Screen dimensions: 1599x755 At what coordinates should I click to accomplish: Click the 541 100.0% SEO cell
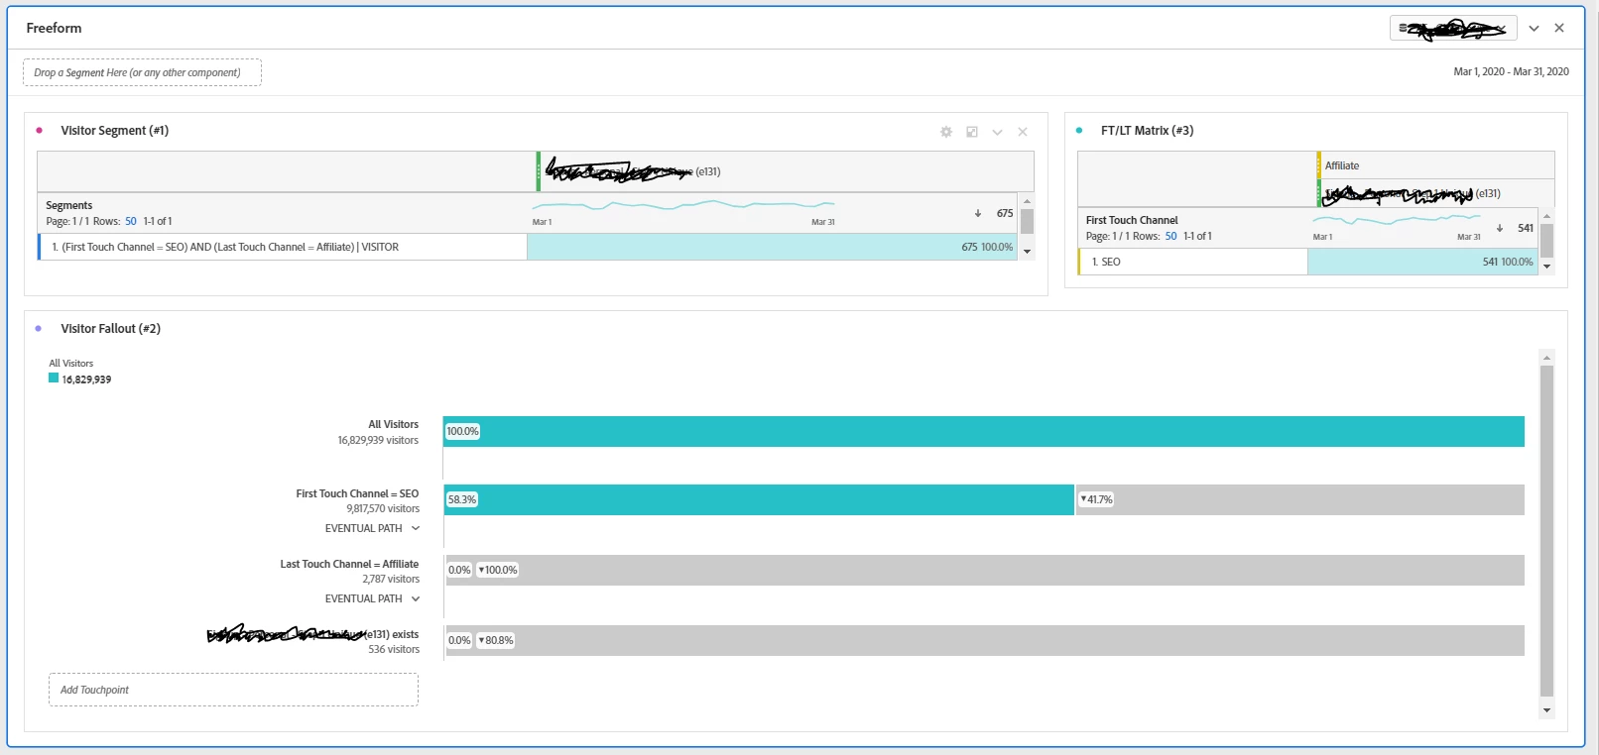tap(1422, 262)
